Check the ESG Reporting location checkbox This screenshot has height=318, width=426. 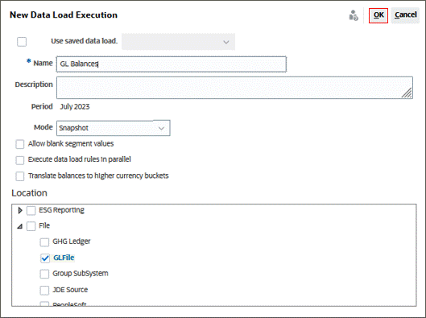(31, 210)
